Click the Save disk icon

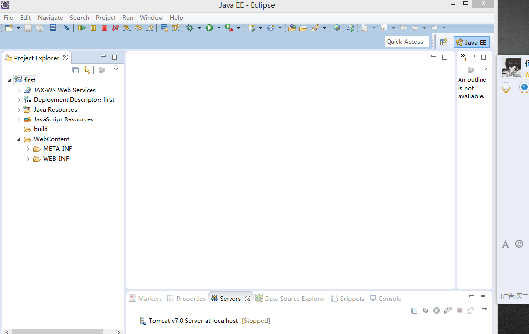(x=28, y=28)
